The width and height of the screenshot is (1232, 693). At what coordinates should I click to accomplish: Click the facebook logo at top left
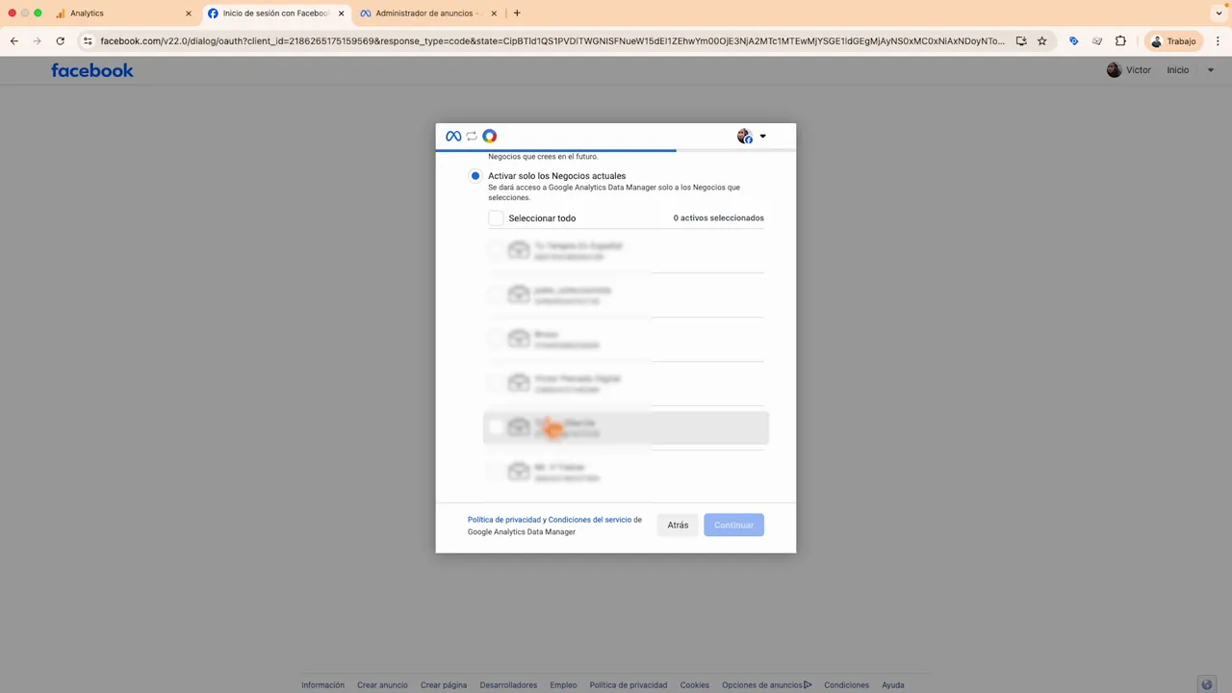pyautogui.click(x=92, y=70)
